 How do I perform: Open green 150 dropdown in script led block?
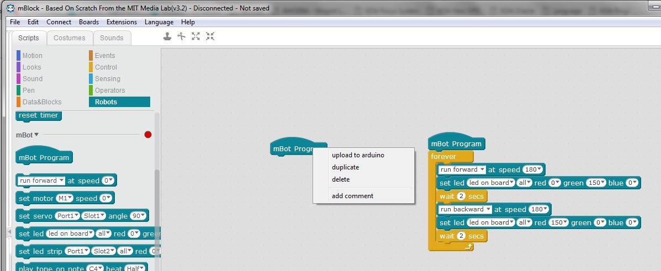click(x=596, y=183)
